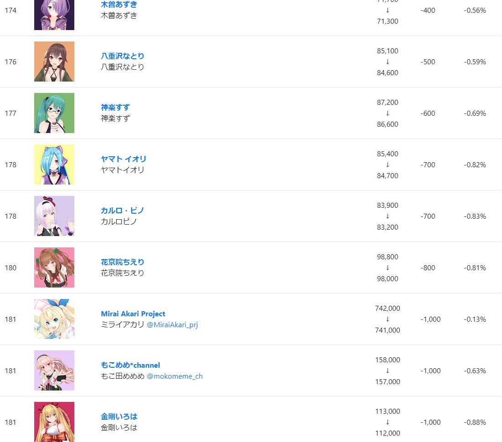Visit the 神楽すず channel page
Viewport: 502px width, 442px height.
pos(115,108)
